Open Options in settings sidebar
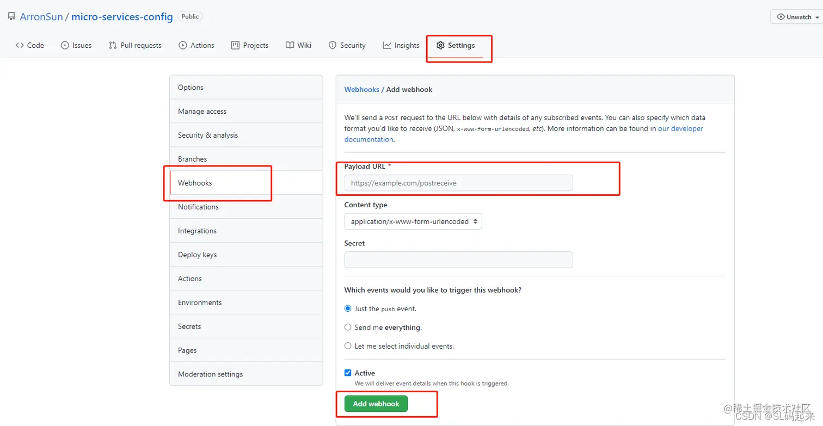The image size is (823, 426). (246, 87)
